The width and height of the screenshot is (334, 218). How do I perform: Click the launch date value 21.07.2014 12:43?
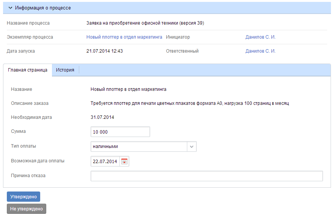click(105, 51)
